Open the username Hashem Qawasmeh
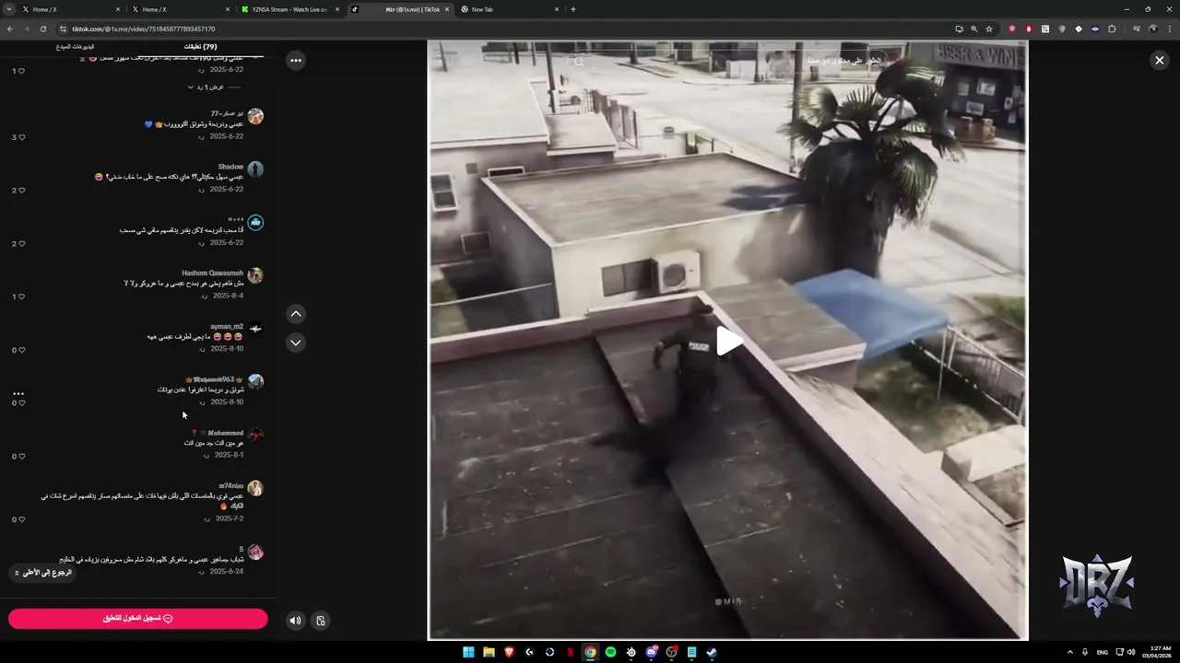 pos(212,273)
